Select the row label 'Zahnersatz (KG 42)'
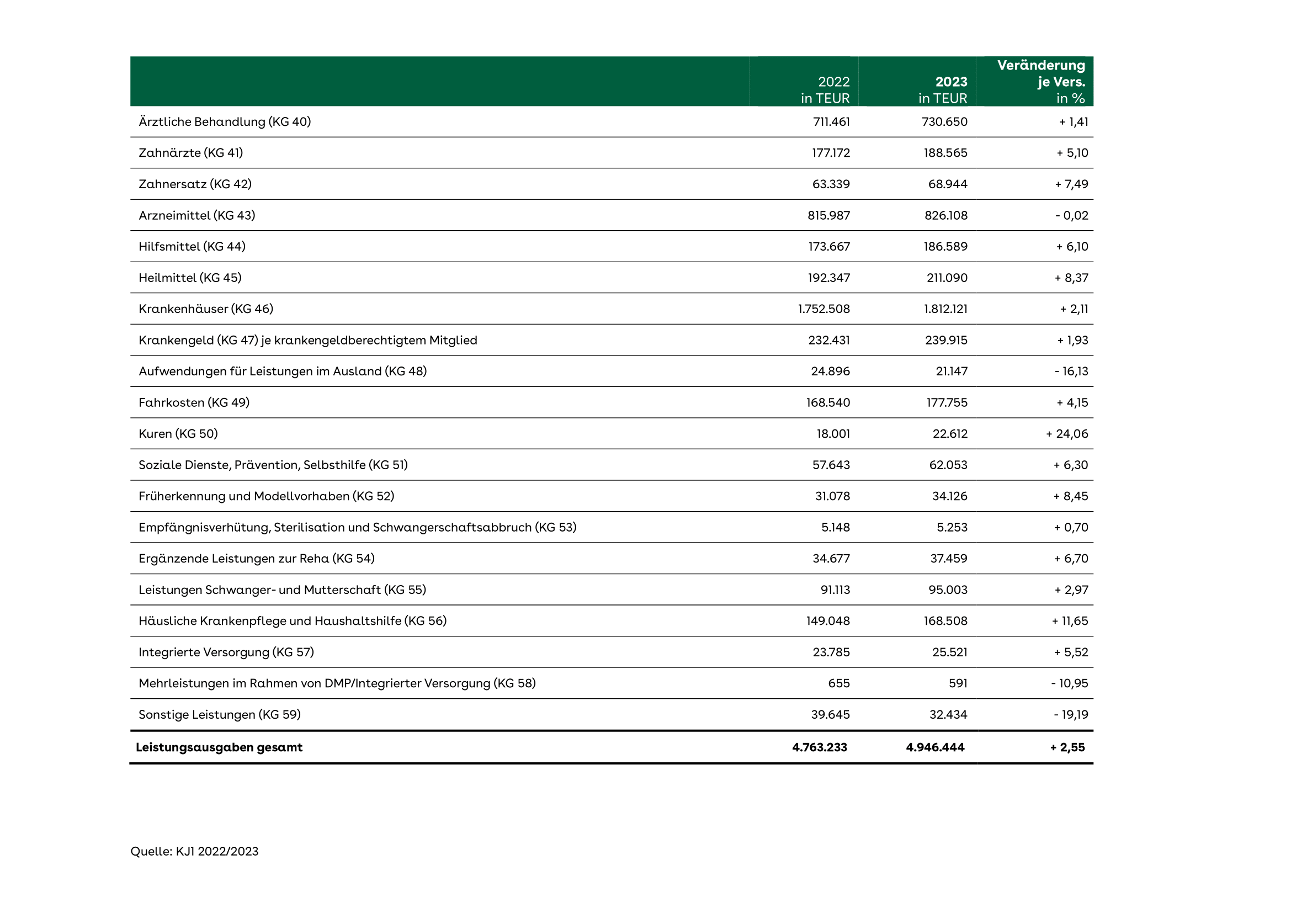1291x913 pixels. [x=195, y=184]
